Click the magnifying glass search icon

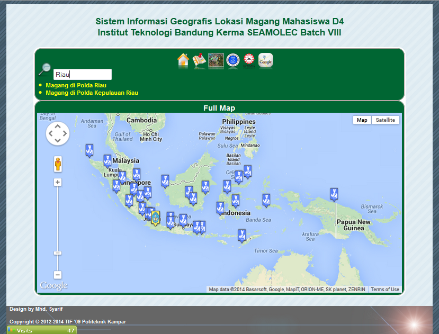[x=45, y=69]
